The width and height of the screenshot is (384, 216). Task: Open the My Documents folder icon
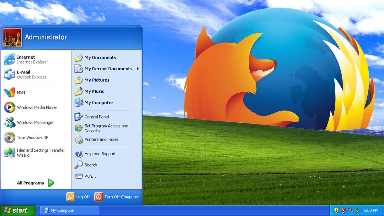(x=79, y=57)
